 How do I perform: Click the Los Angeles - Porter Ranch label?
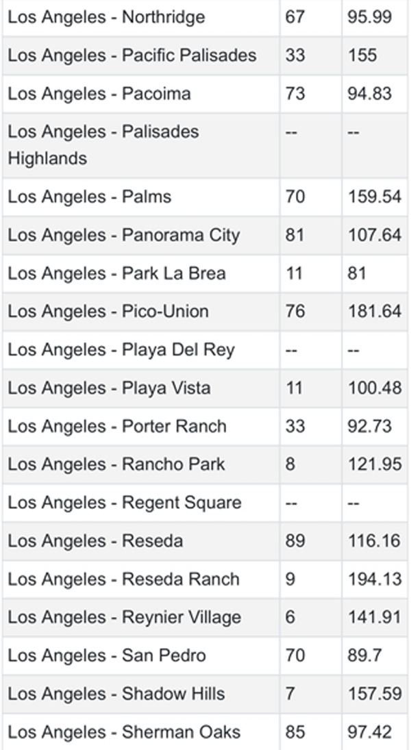pyautogui.click(x=116, y=427)
